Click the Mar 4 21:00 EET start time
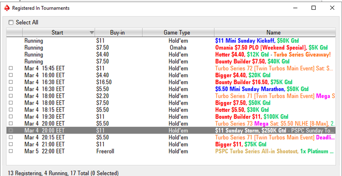This screenshot has width=342, height=176. click(44, 144)
